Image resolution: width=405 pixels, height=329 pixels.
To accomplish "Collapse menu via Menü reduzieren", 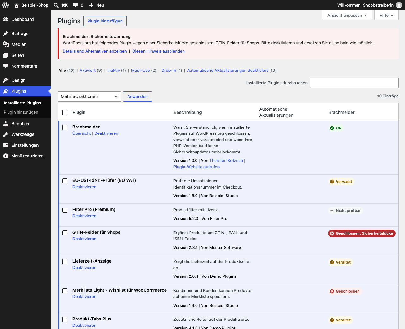I will click(25, 156).
